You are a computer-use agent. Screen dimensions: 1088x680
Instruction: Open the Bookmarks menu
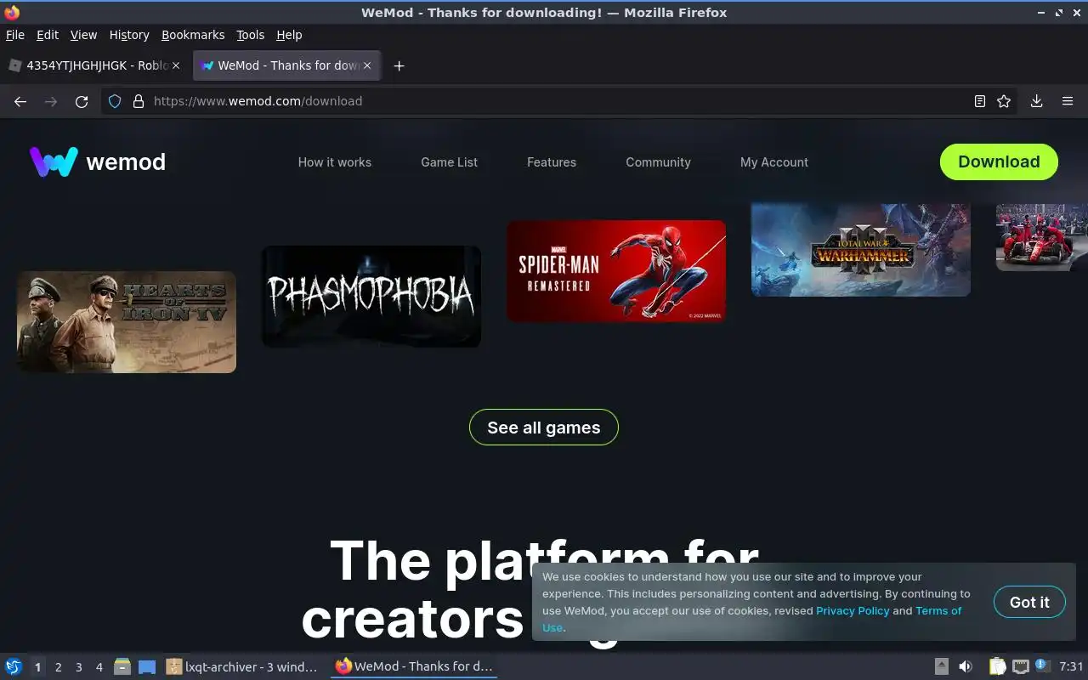193,35
